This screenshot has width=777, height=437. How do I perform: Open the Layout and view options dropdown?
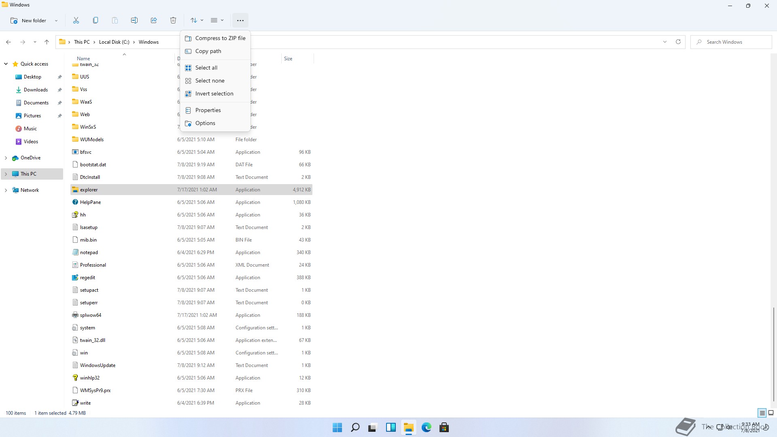217,20
